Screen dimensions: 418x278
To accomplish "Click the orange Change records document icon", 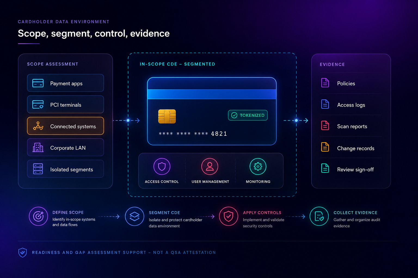I will 325,147.
